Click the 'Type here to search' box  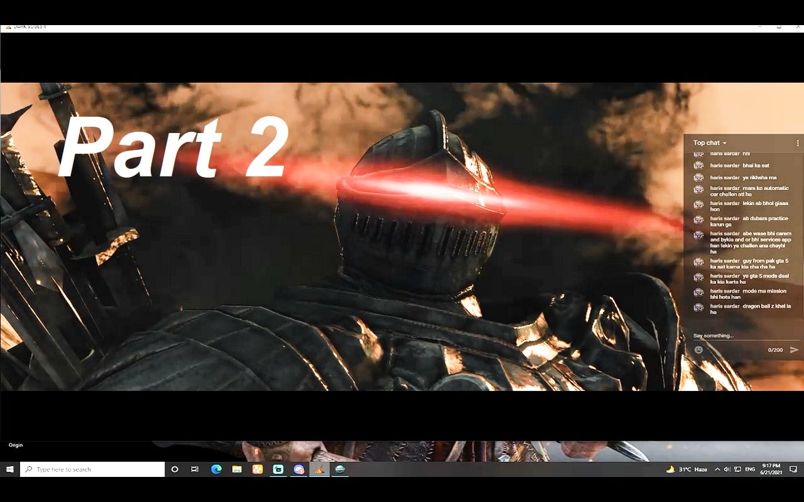click(92, 469)
